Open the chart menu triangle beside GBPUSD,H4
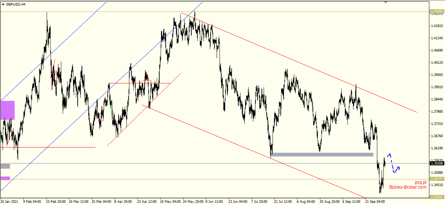 pyautogui.click(x=3, y=4)
